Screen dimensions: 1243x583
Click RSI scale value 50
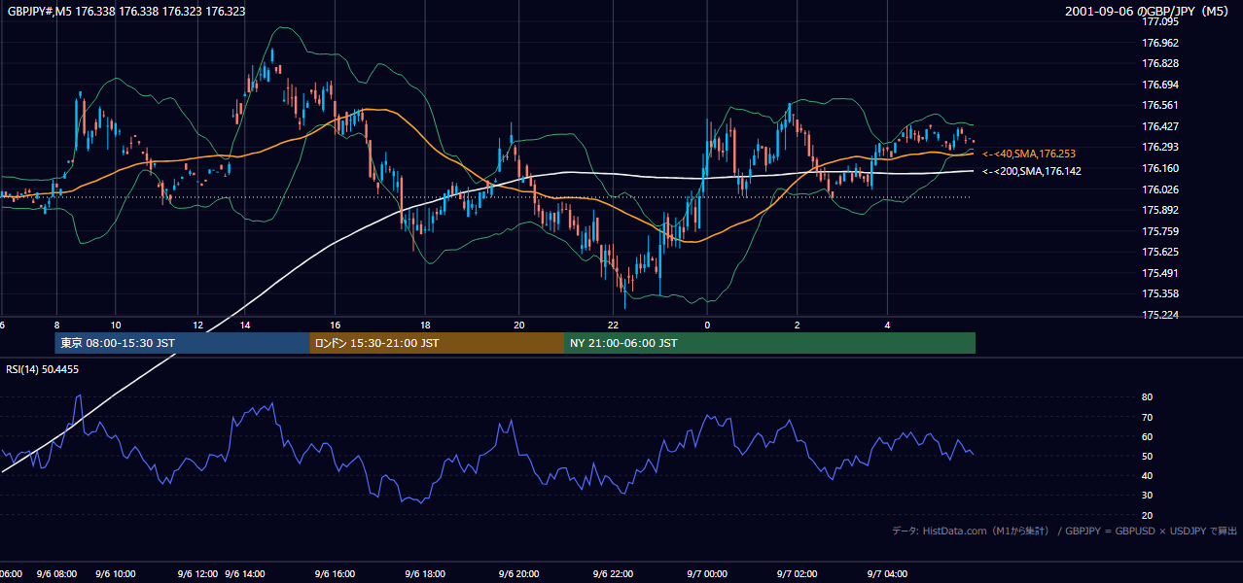[1147, 456]
